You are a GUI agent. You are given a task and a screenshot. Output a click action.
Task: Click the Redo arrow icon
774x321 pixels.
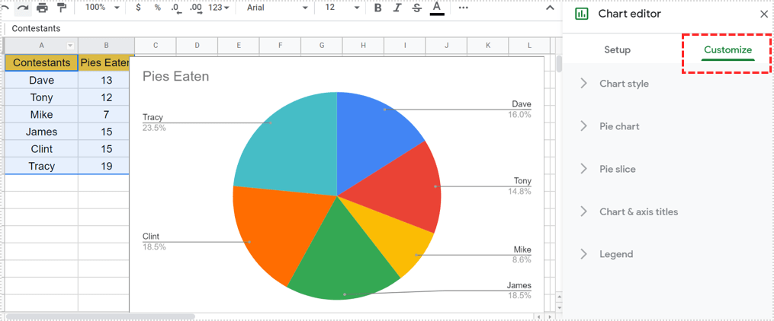coord(23,8)
